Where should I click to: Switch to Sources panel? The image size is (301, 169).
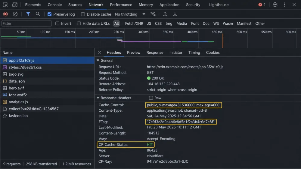[75, 5]
